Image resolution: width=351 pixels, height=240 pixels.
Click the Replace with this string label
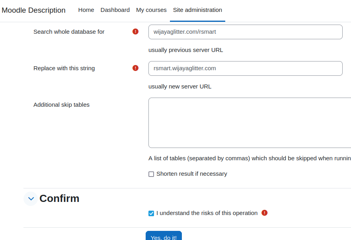pos(64,68)
